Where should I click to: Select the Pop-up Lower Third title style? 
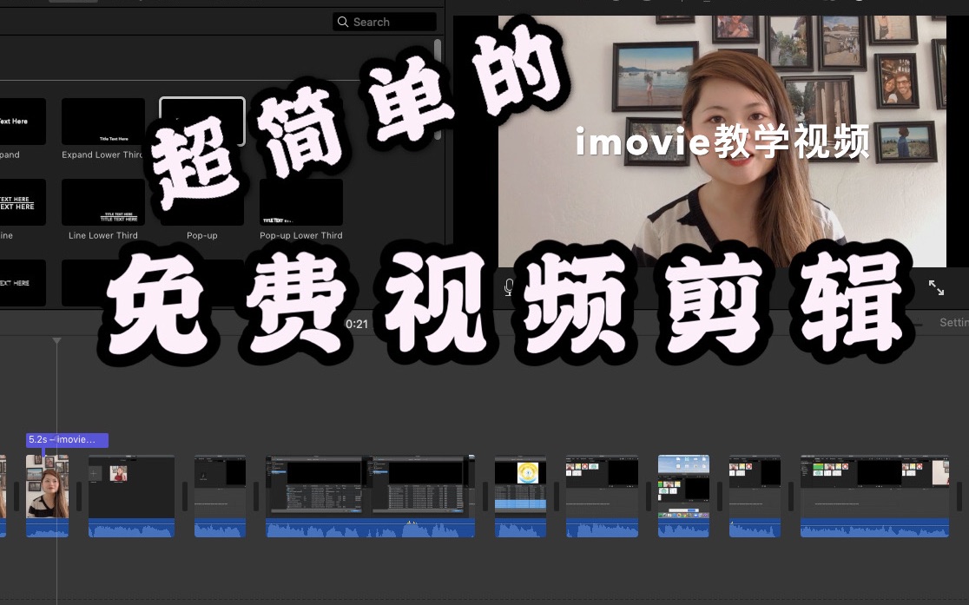[x=300, y=202]
